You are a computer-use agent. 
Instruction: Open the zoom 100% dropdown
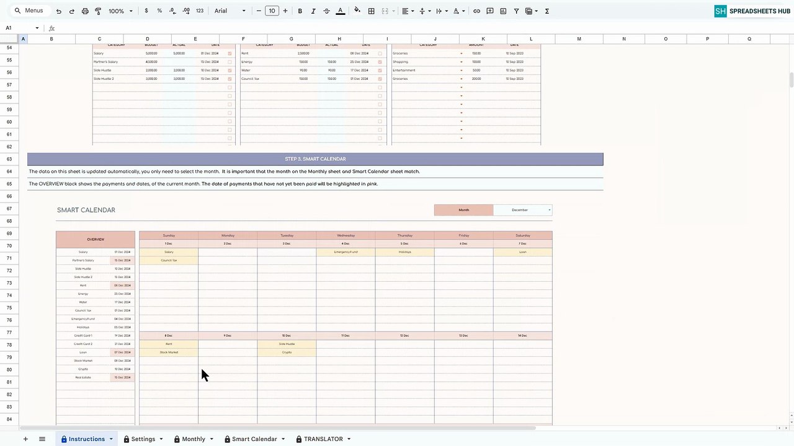point(121,11)
